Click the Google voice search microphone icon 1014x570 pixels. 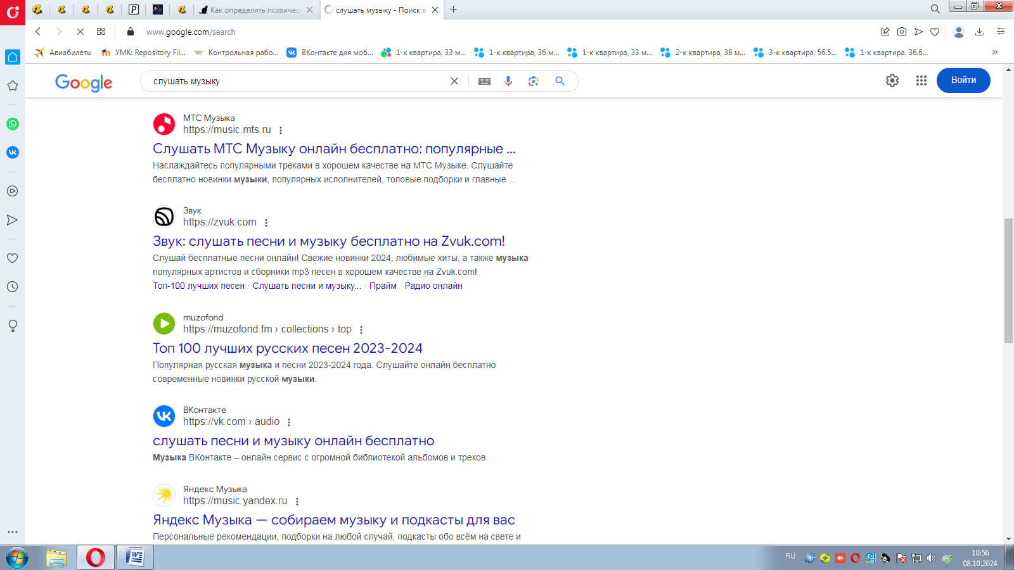508,81
